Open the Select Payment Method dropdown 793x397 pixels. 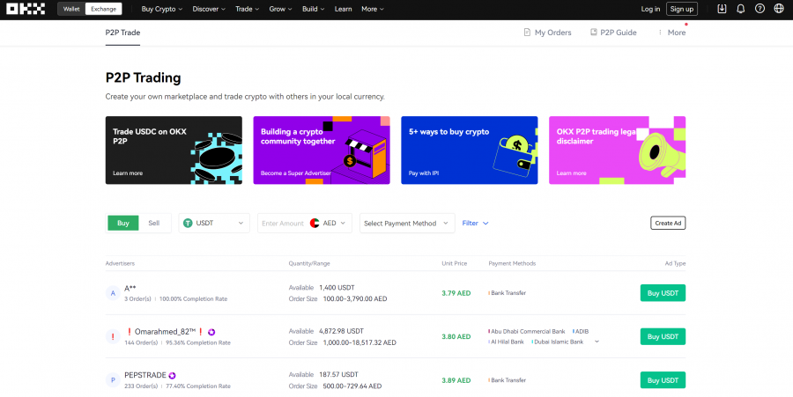pos(407,223)
